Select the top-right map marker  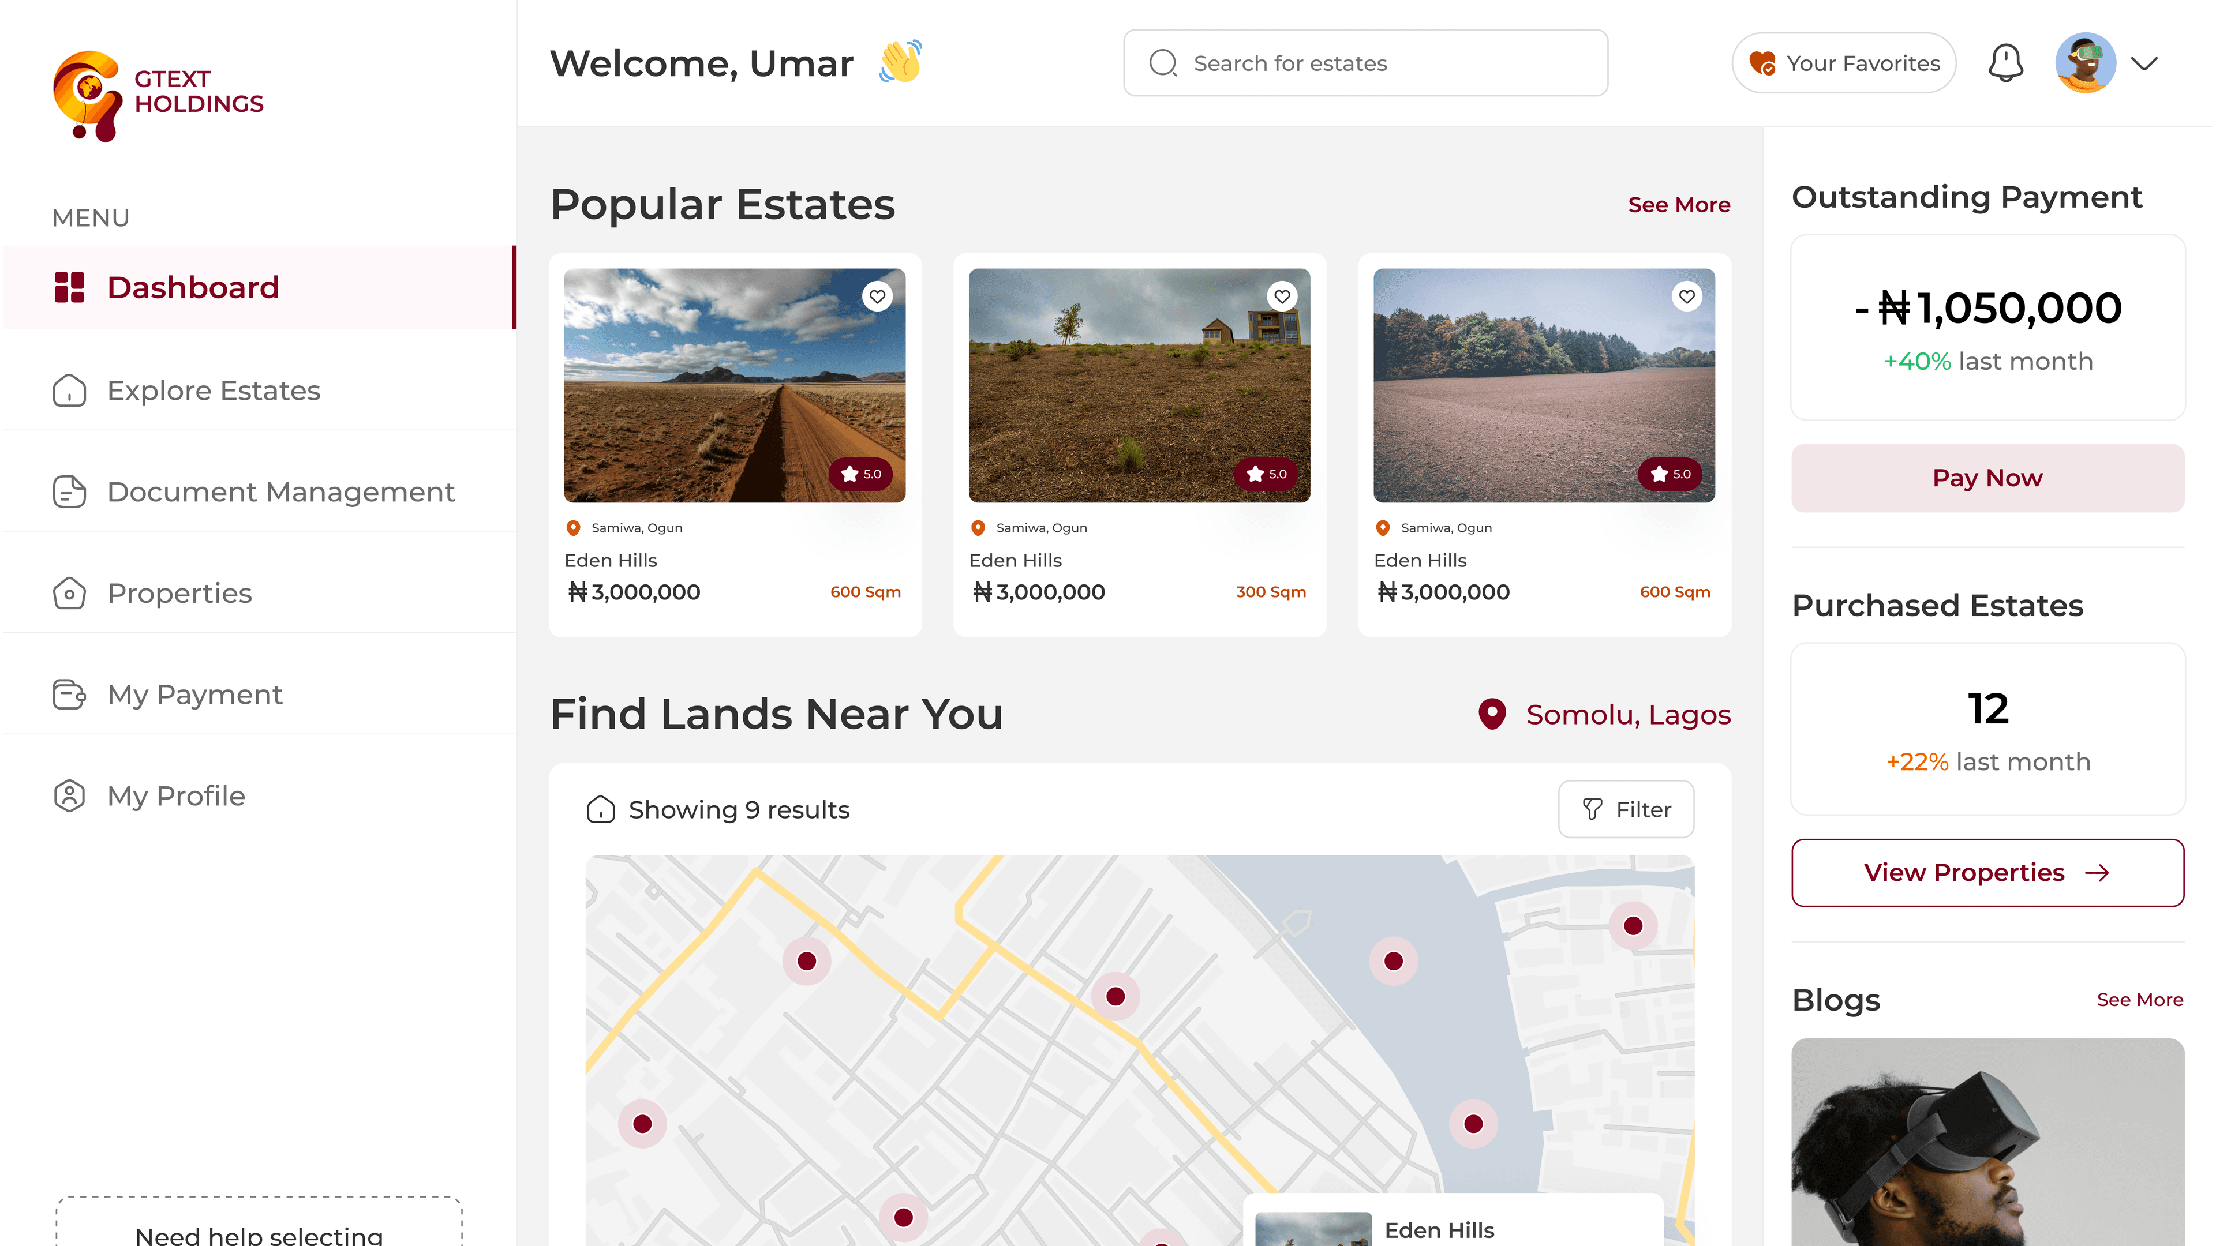tap(1633, 925)
